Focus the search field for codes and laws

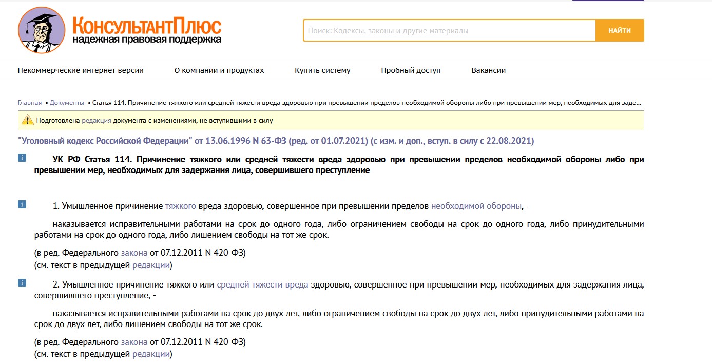pyautogui.click(x=449, y=30)
